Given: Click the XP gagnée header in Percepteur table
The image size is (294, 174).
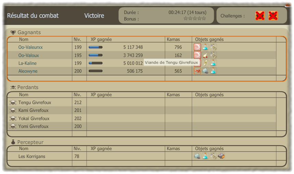Looking at the screenshot, I should [101, 149].
